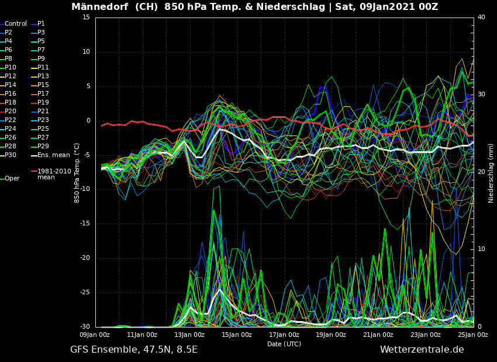Click the green line swatch beside Oper
Image resolution: width=497 pixels, height=362 pixels.
2,179
